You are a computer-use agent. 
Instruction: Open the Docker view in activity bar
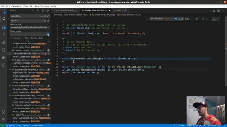[x=4, y=58]
